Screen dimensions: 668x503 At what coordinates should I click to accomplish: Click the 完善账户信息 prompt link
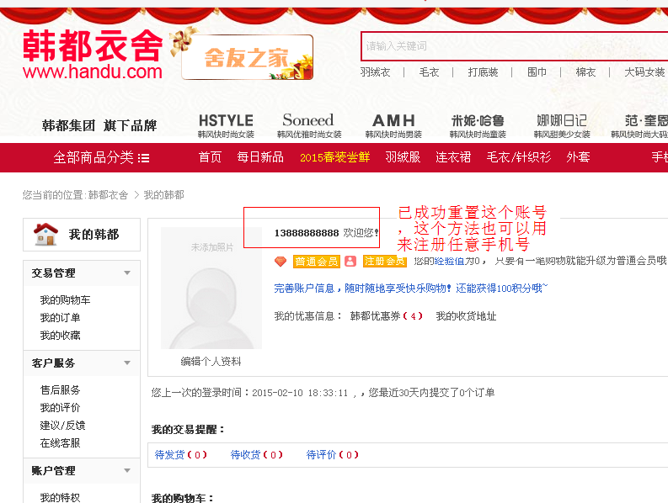tap(411, 289)
